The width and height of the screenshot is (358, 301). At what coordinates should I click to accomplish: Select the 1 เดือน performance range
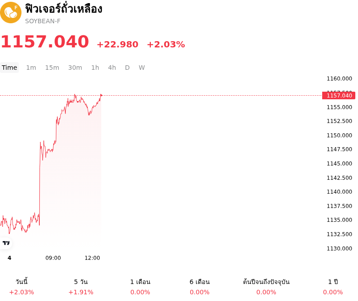click(140, 287)
